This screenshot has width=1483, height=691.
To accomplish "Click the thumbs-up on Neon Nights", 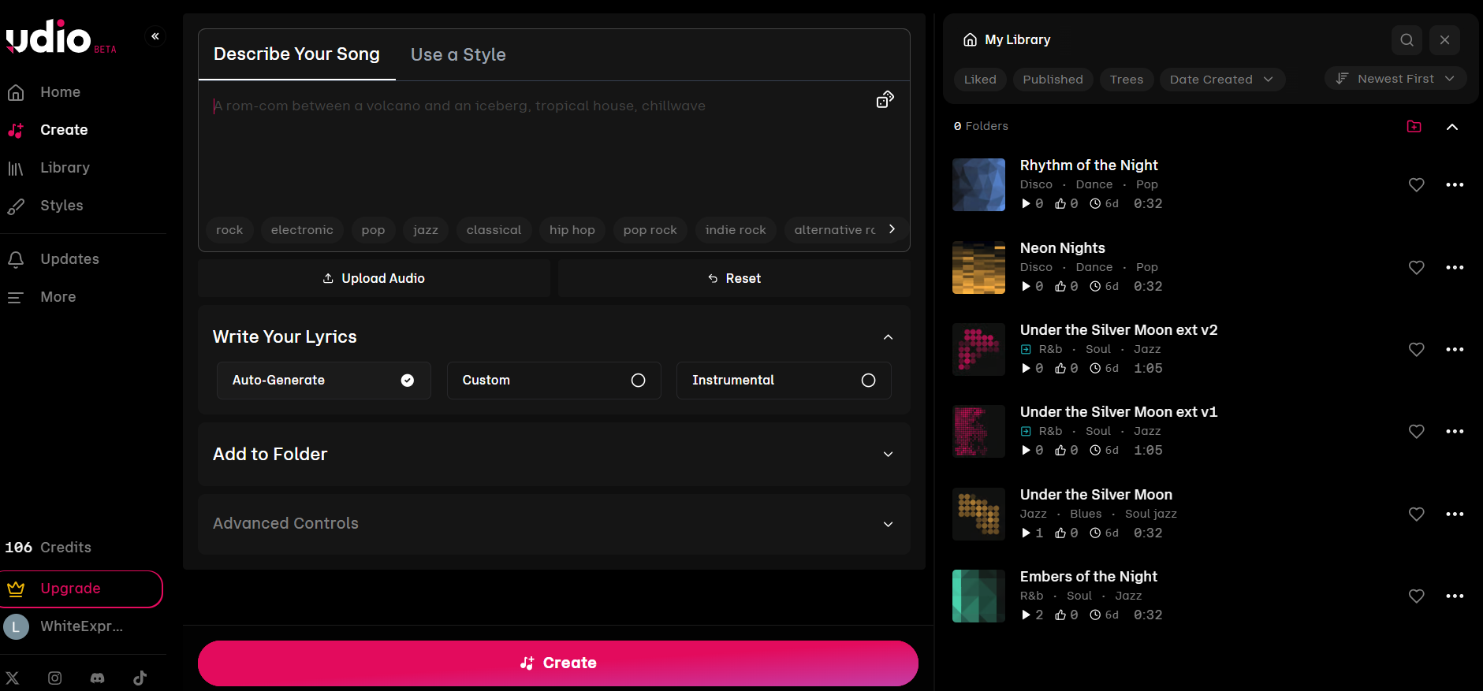I will point(1060,286).
